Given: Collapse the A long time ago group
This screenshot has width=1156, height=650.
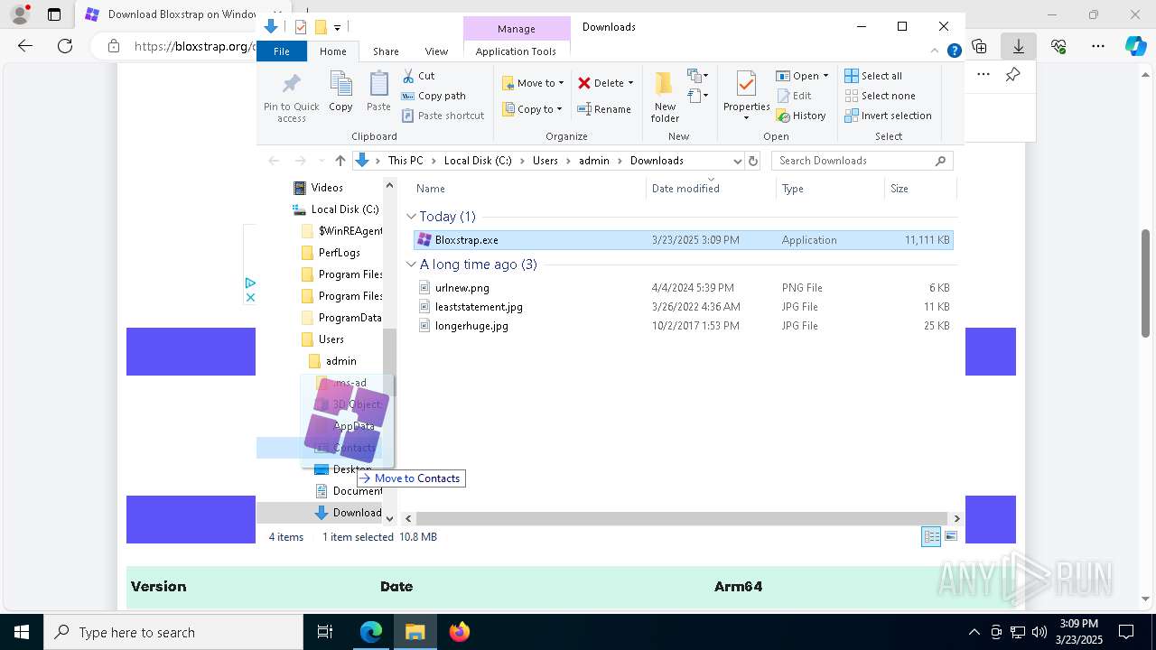Looking at the screenshot, I should pyautogui.click(x=411, y=265).
